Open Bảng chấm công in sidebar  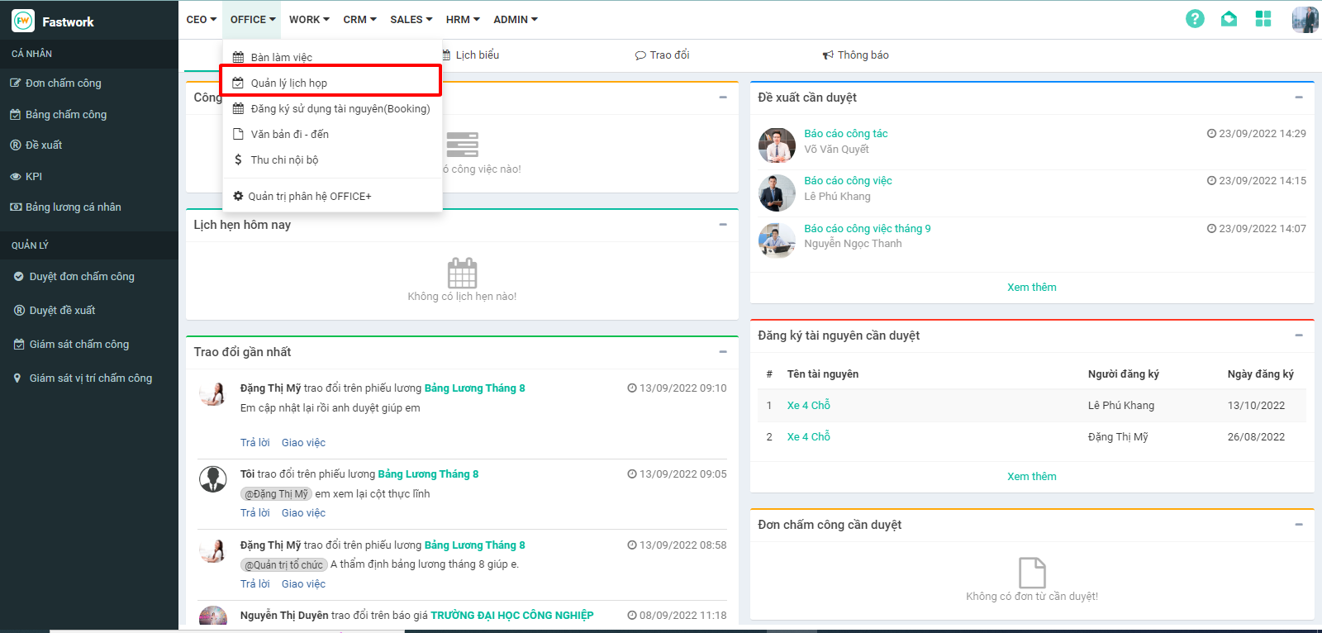click(66, 115)
